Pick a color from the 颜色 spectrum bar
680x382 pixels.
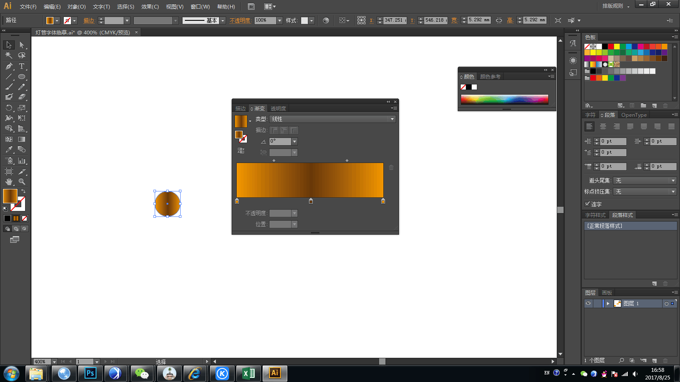[504, 99]
